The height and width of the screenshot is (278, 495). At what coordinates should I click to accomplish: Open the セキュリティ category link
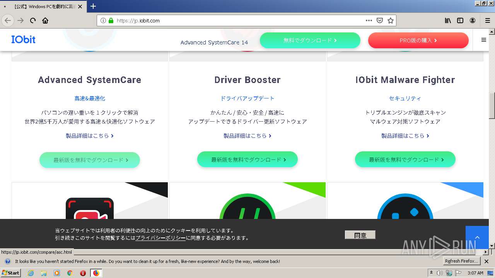[x=405, y=98]
